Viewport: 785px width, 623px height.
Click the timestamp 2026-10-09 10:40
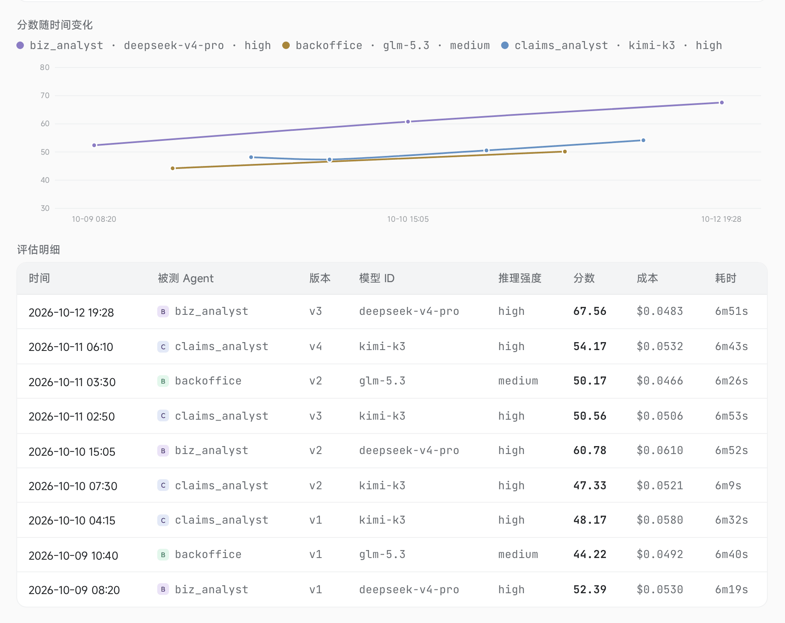coord(73,556)
